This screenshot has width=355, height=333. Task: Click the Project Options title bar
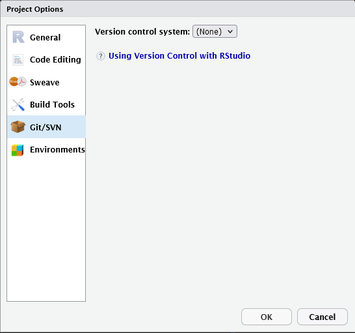pyautogui.click(x=177, y=9)
